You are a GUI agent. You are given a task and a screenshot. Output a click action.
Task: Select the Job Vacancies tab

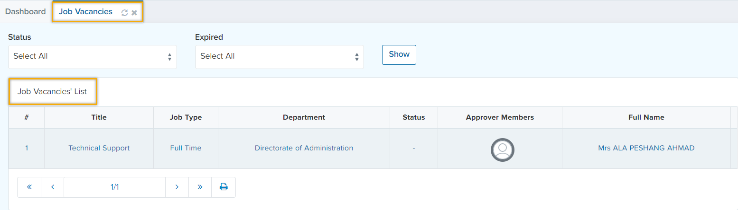85,12
